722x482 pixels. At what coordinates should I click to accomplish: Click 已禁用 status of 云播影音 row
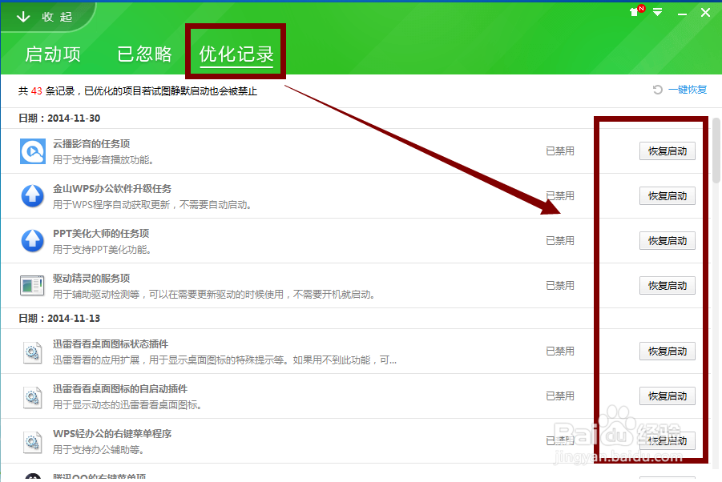[560, 151]
